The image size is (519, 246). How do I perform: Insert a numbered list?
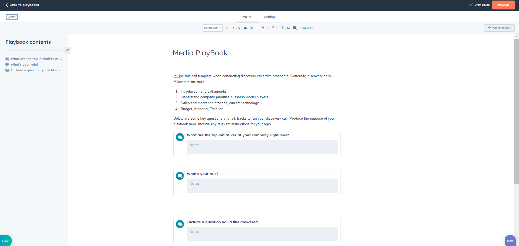click(251, 28)
